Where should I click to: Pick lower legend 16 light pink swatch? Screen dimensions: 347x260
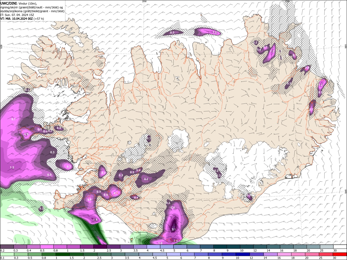[x=284, y=254]
